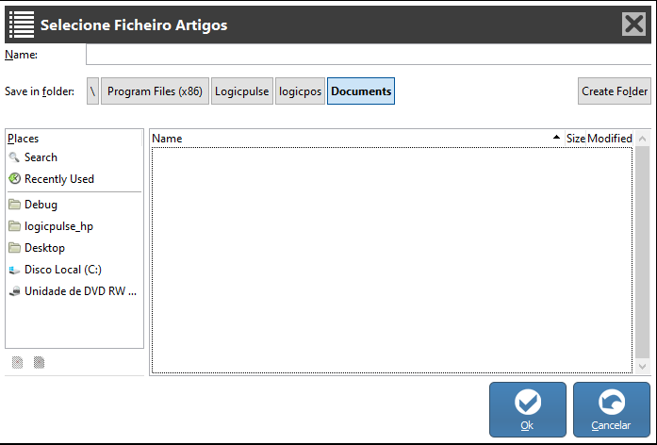Toggle sort order with the Name column arrow
This screenshot has height=445, width=657.
pyautogui.click(x=556, y=139)
